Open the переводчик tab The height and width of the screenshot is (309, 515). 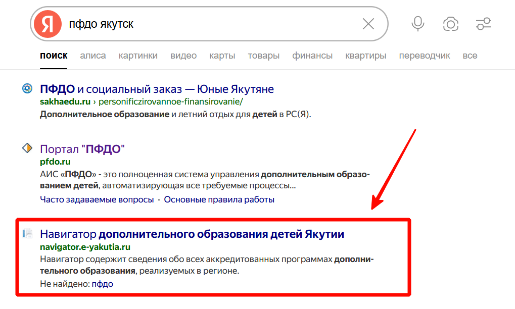tap(424, 56)
